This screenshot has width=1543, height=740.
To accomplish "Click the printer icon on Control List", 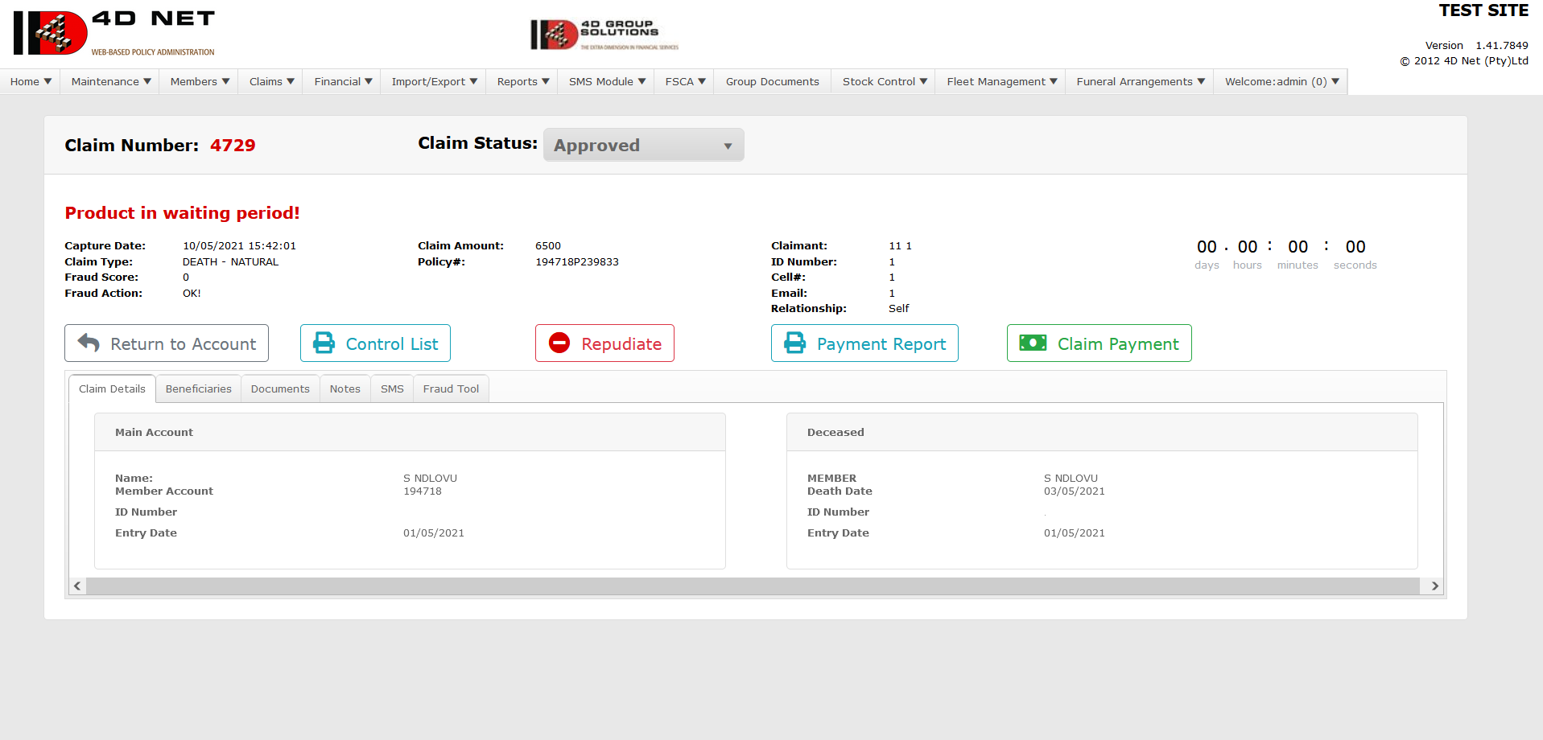I will coord(324,343).
